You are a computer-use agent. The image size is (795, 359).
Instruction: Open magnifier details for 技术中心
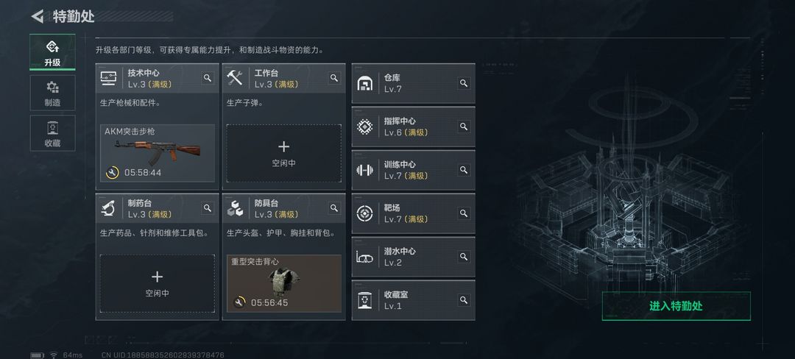pyautogui.click(x=208, y=78)
